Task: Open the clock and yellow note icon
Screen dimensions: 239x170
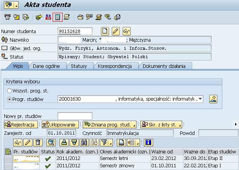Action: click(16, 17)
